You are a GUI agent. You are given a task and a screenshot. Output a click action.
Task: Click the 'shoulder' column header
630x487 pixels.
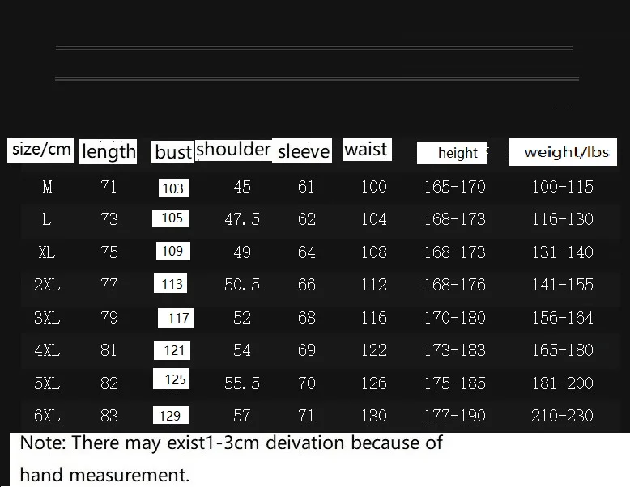click(x=234, y=150)
